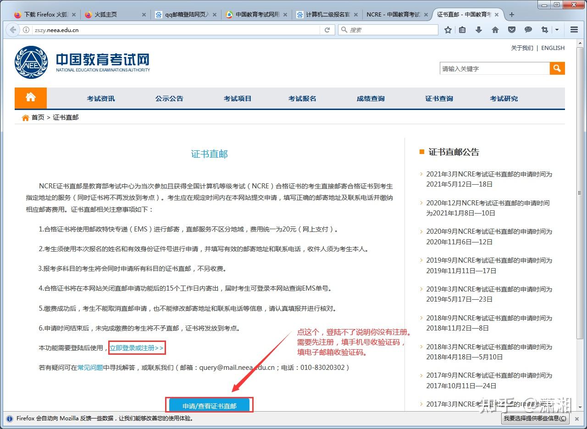
Task: Open the 成绩查询 navigation menu item
Action: [370, 98]
